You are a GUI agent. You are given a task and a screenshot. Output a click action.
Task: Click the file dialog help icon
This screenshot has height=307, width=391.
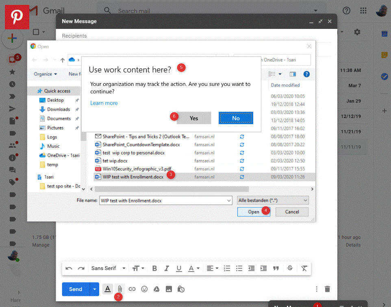pos(306,74)
